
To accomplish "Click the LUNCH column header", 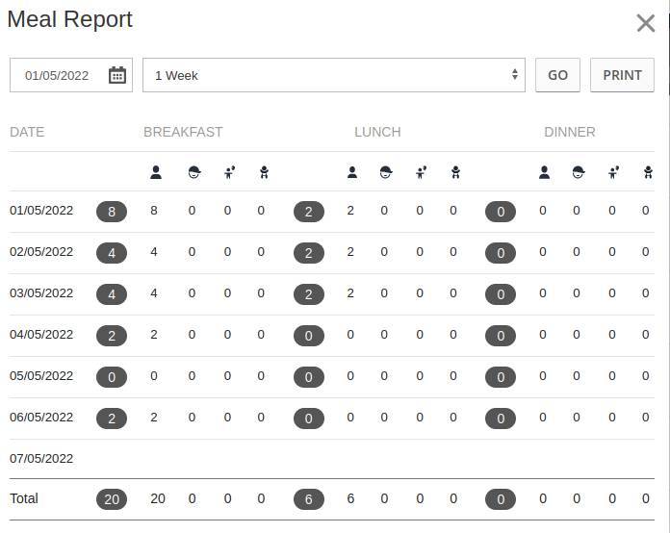I will 377,132.
